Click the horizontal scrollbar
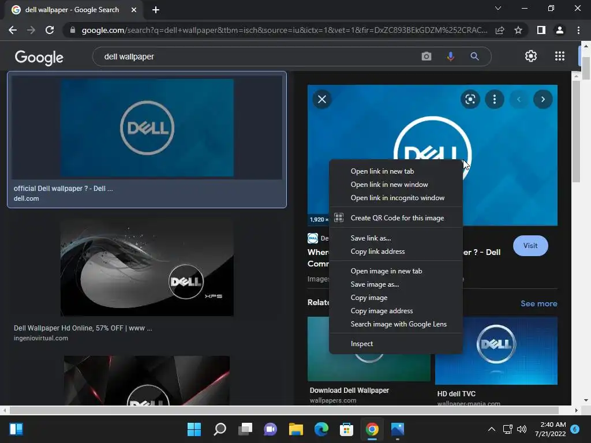Viewport: 591px width, 443px height. (284, 410)
